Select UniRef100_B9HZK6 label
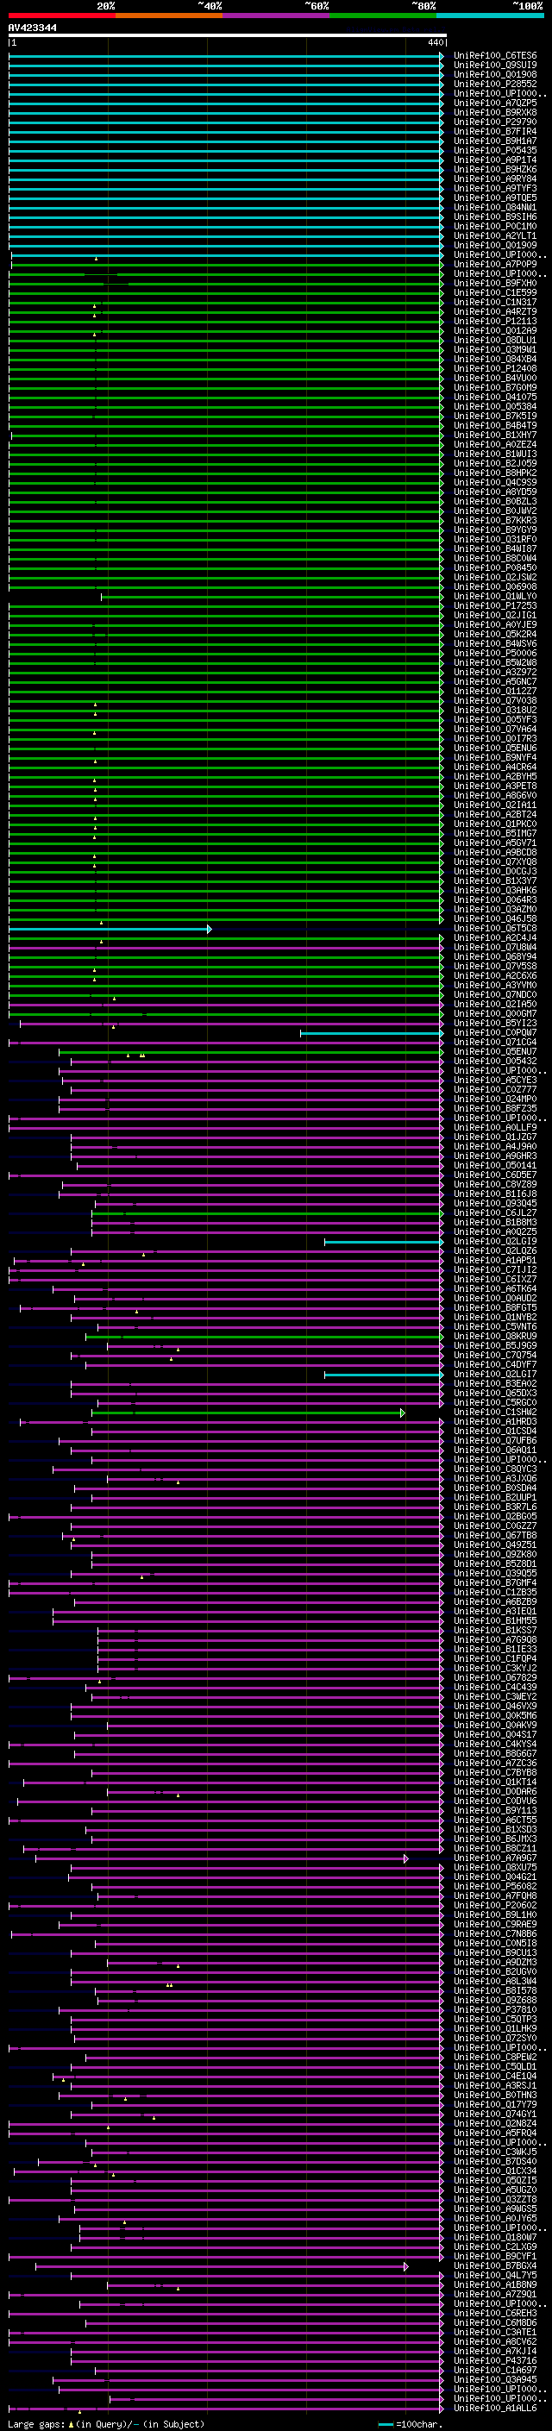This screenshot has height=2431, width=552. [x=494, y=169]
